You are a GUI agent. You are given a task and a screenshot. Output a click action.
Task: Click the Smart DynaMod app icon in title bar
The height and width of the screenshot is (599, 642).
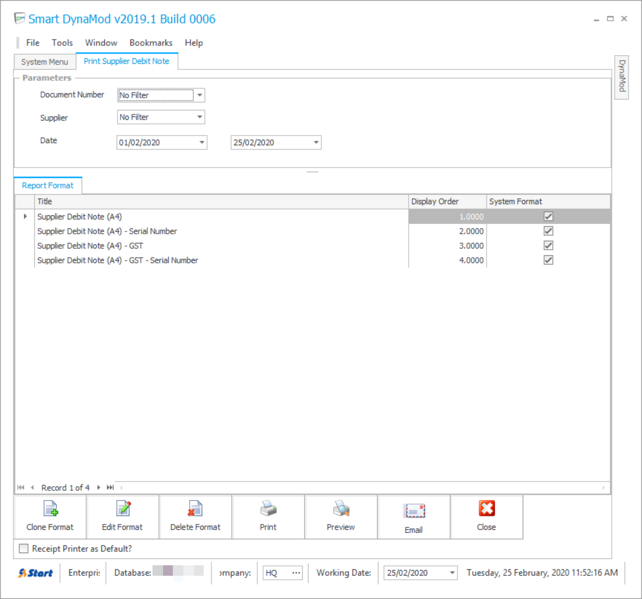pyautogui.click(x=20, y=19)
